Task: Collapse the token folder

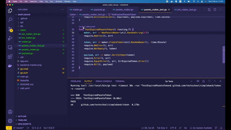Action: coord(23,30)
